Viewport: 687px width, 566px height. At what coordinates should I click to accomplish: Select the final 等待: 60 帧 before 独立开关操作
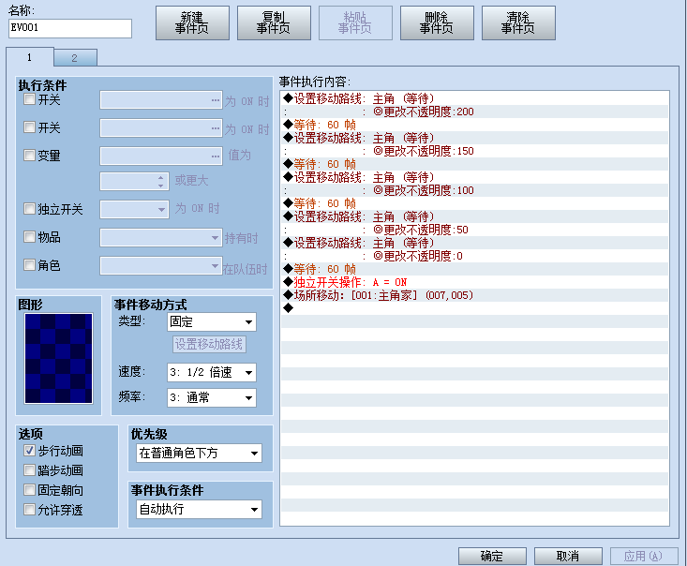475,269
